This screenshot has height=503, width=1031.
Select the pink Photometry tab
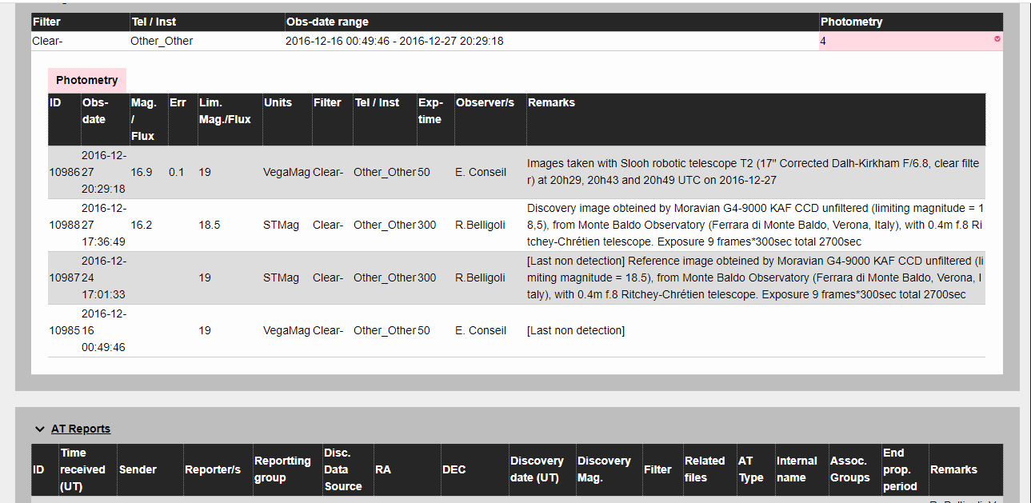(86, 80)
